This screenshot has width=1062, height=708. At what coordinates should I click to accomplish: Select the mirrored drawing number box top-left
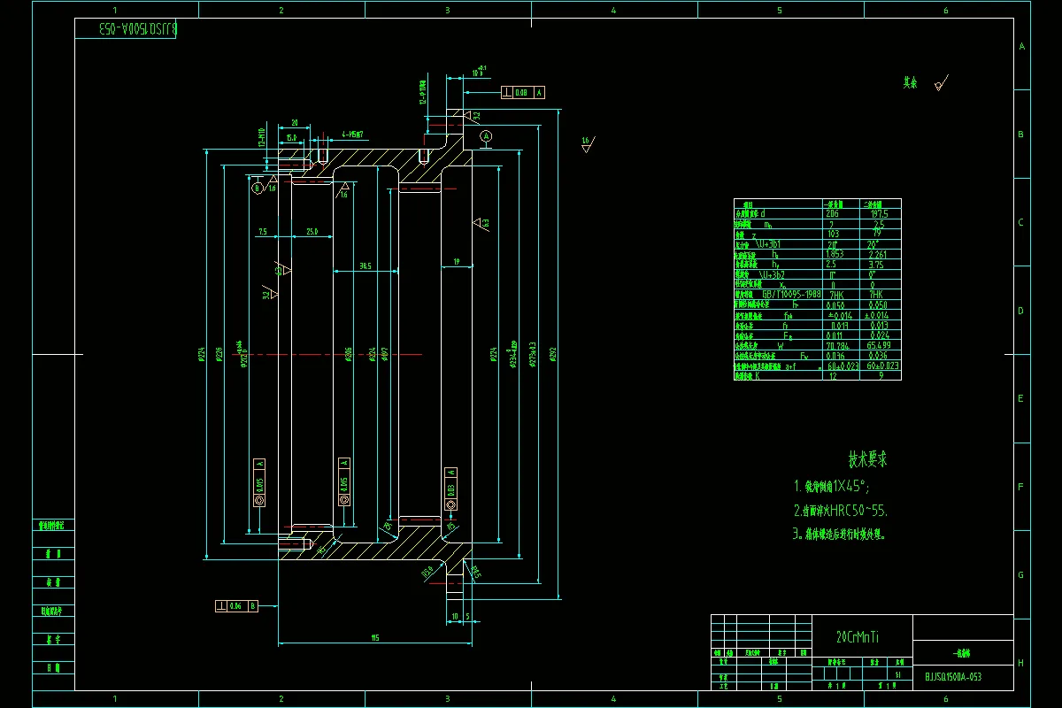point(127,29)
